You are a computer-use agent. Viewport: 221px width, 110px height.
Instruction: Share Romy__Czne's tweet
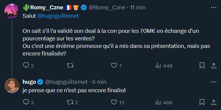(213, 66)
